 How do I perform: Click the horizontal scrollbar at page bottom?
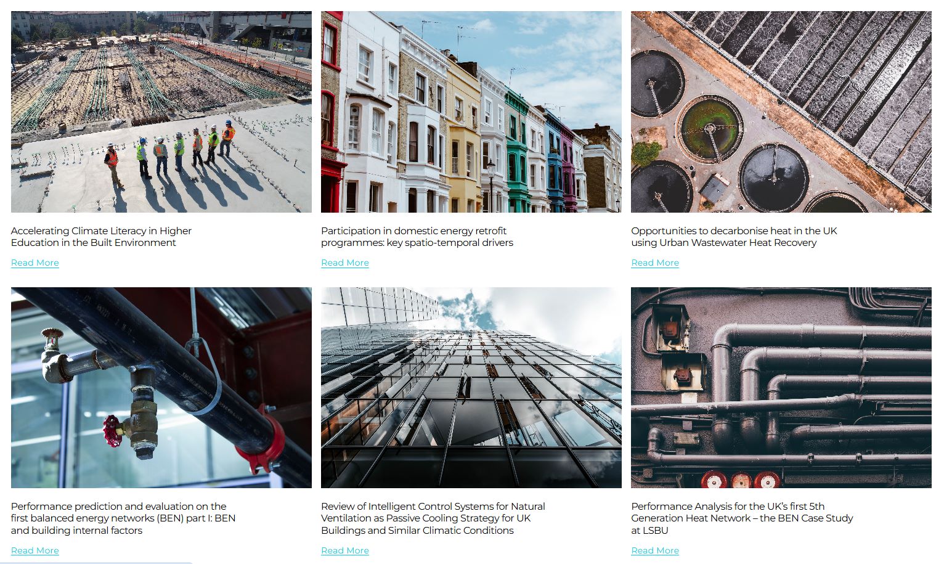coord(96,562)
